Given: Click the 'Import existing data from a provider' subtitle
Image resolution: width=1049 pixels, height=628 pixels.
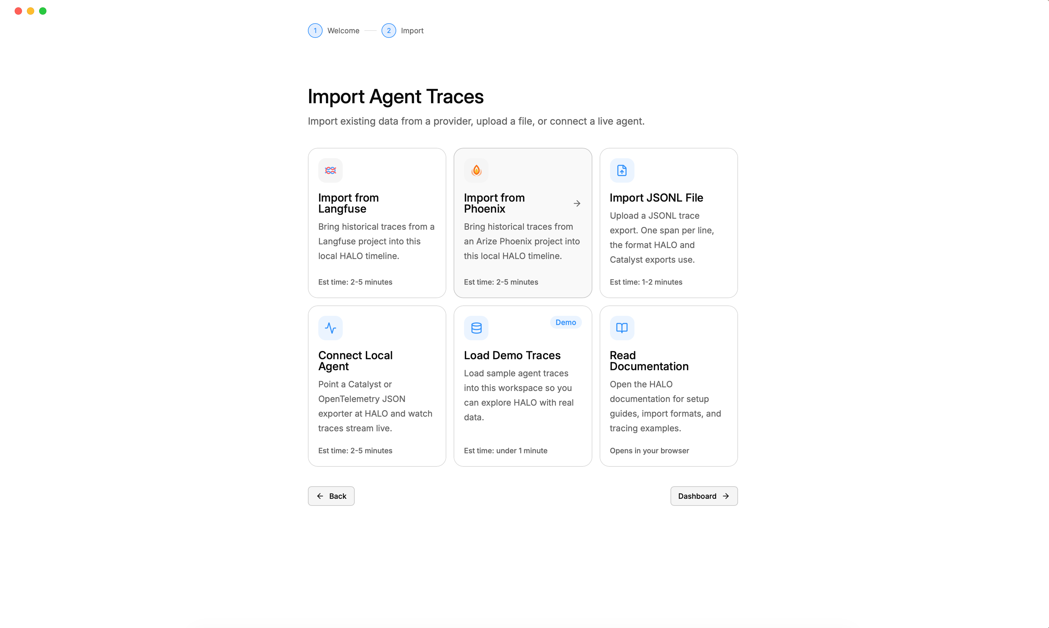Looking at the screenshot, I should [x=476, y=121].
